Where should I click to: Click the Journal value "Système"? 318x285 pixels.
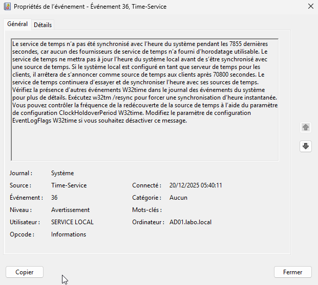[x=62, y=173]
